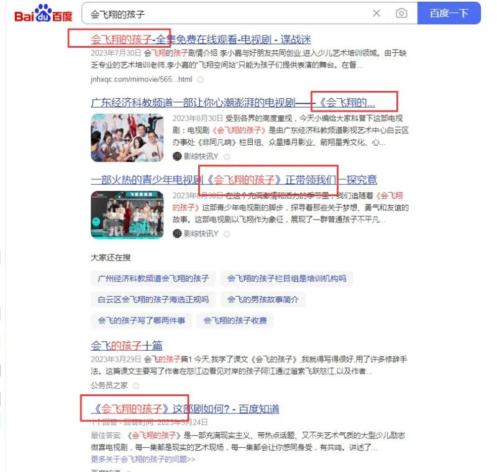Click date text 2023年8月30日 in 广东经济科教频道 result

click(x=198, y=119)
